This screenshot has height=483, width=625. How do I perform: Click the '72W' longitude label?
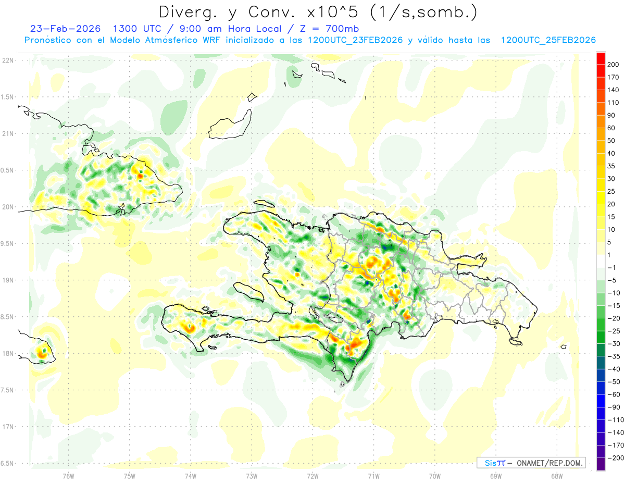point(312,476)
